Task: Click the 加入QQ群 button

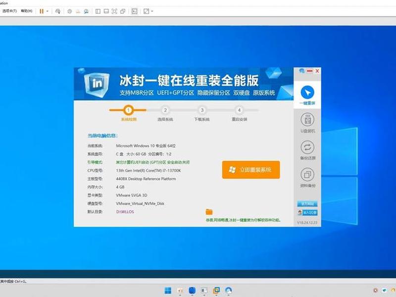Action: pyautogui.click(x=307, y=213)
